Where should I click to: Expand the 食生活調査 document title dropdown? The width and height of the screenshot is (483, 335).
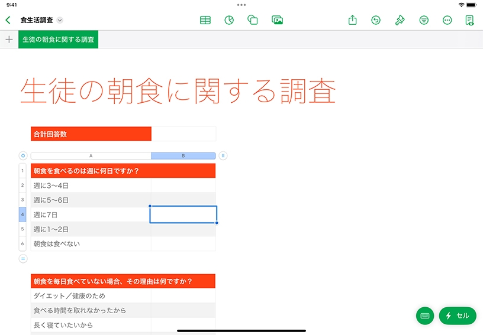click(x=60, y=20)
